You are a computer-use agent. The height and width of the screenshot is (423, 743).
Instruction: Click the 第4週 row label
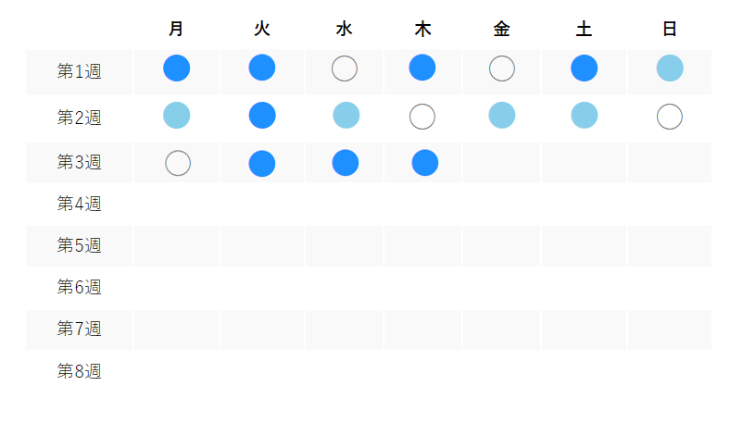(80, 204)
